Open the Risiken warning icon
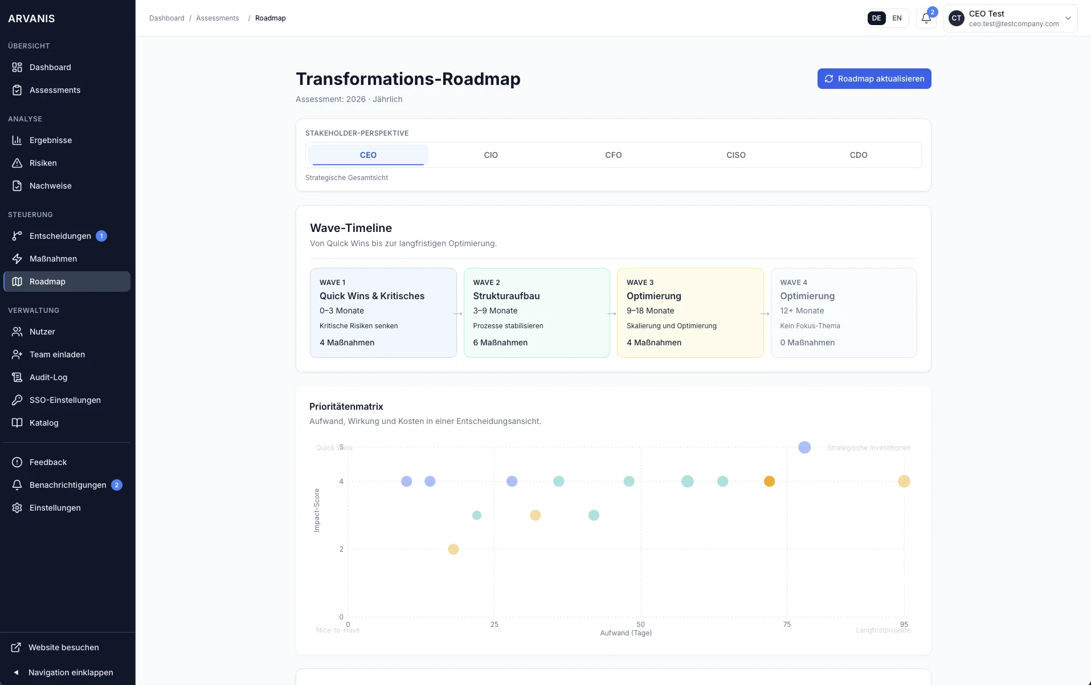Image resolution: width=1091 pixels, height=685 pixels. coord(17,162)
